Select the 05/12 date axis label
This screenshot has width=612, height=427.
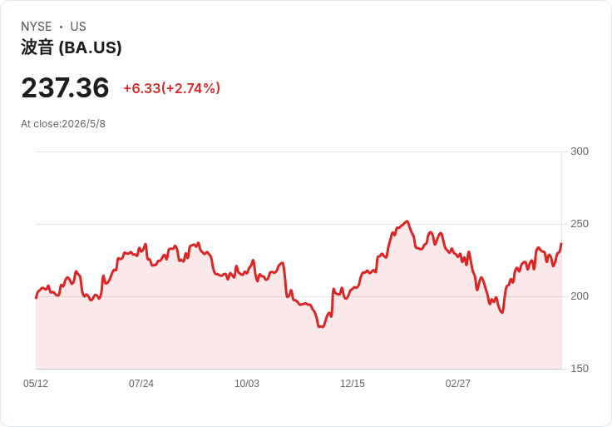coord(36,384)
